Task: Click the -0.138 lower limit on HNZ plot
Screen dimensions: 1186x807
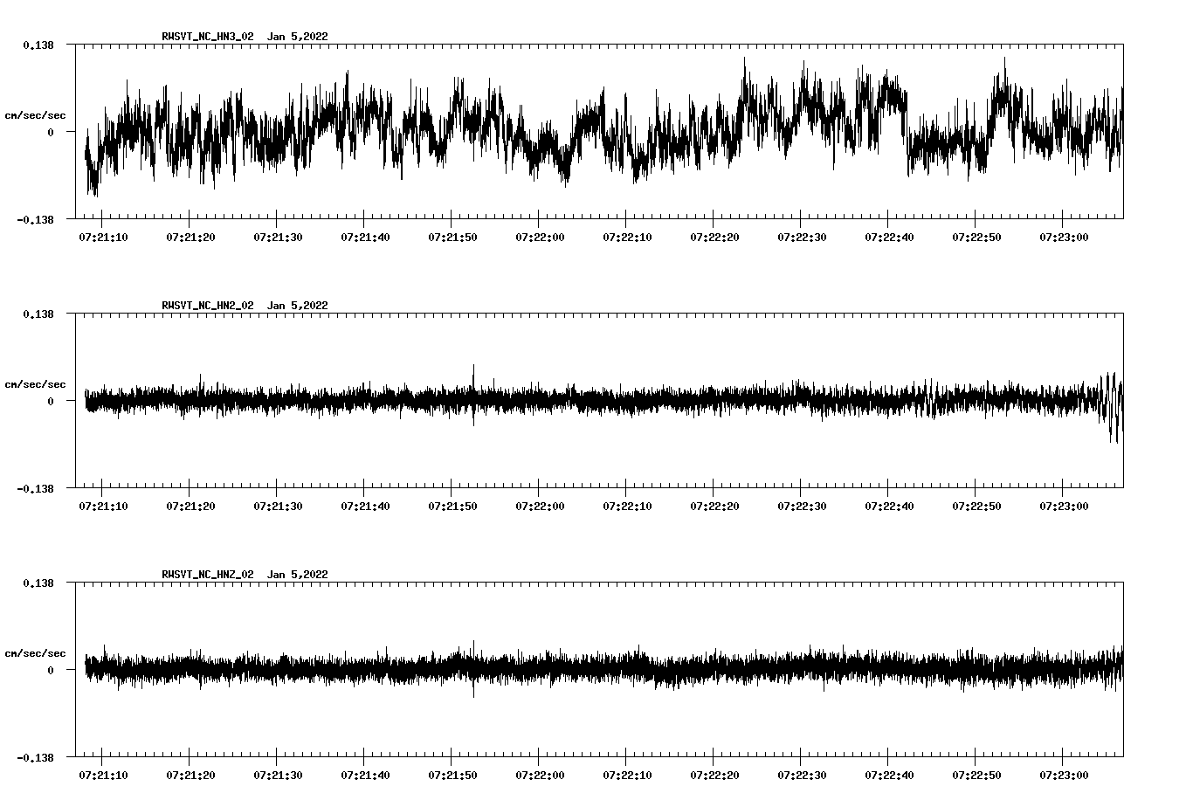Action: tap(35, 757)
